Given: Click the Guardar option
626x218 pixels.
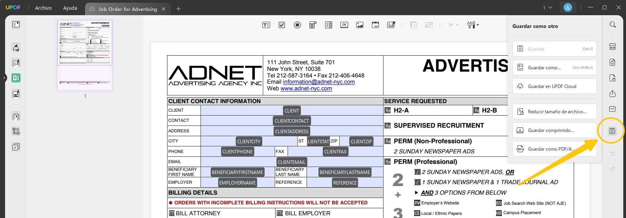Looking at the screenshot, I should (555, 49).
